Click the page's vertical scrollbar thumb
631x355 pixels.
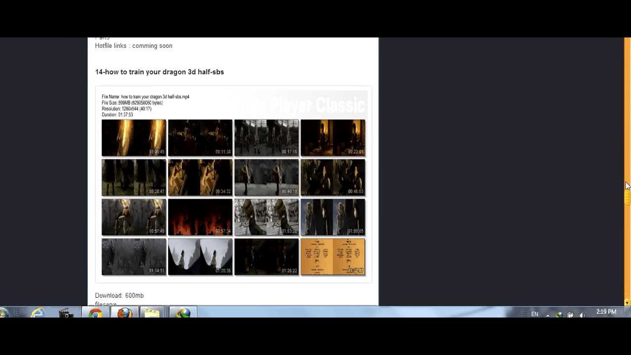click(x=628, y=197)
